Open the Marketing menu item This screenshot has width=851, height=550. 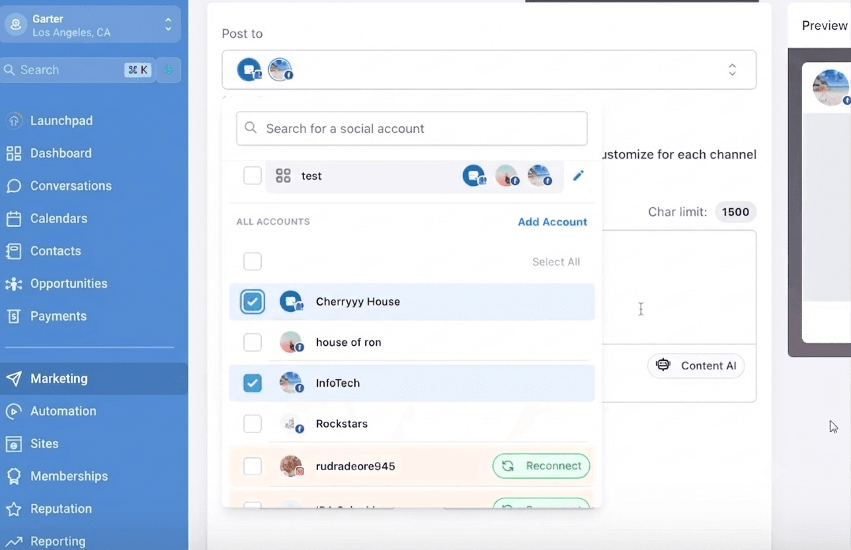[94, 379]
